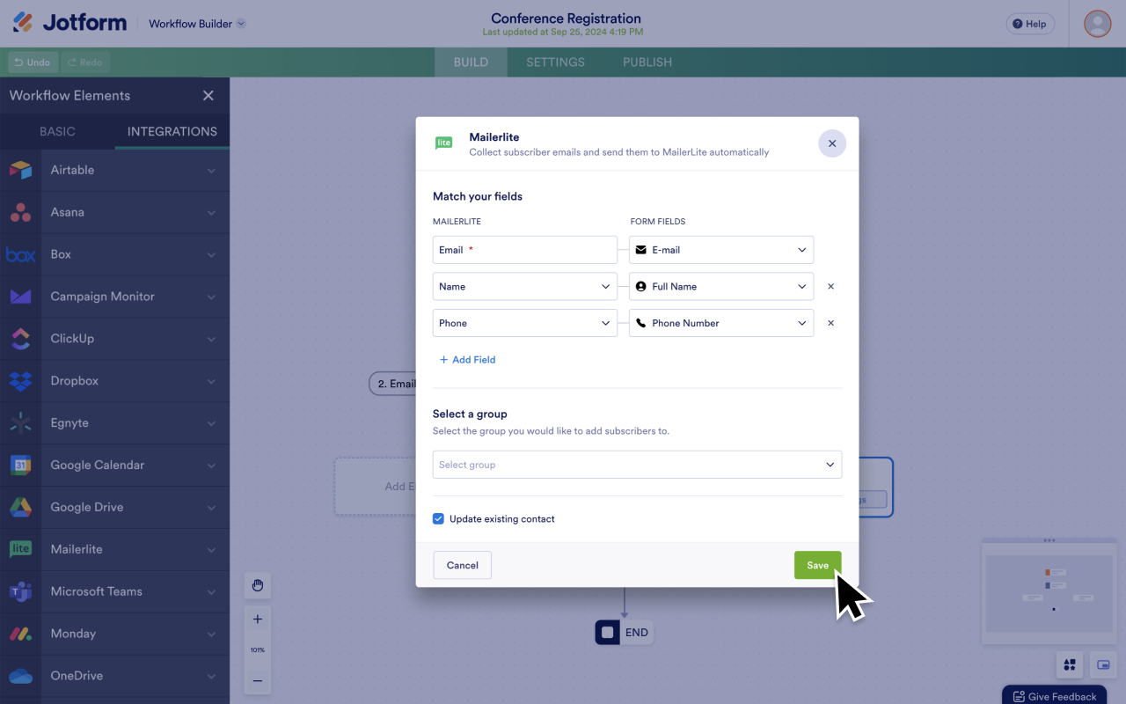
Task: Click the Campaign Monitor icon
Action: click(x=20, y=297)
